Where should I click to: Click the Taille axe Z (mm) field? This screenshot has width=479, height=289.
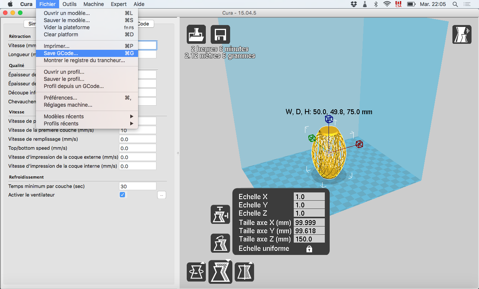[x=309, y=239]
